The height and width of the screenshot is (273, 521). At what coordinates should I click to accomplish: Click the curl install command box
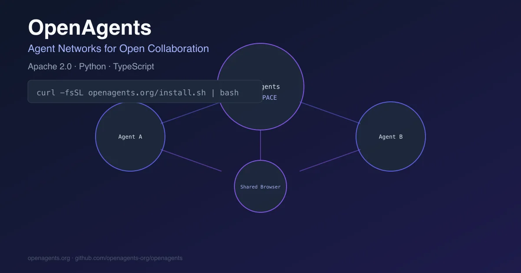(145, 91)
